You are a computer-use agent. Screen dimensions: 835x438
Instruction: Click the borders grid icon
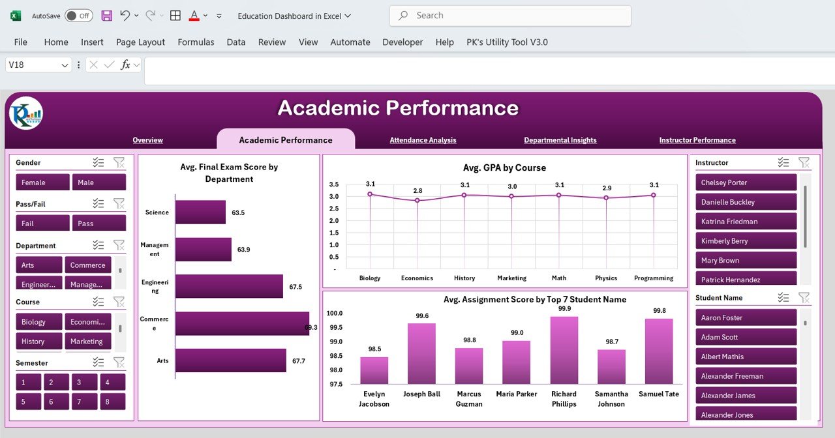175,16
